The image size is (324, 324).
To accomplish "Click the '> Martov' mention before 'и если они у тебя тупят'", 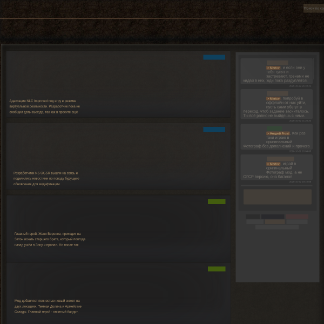I will pos(273,68).
